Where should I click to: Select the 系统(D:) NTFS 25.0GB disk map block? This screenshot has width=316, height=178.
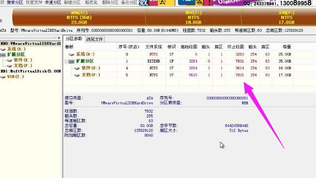(x=79, y=17)
